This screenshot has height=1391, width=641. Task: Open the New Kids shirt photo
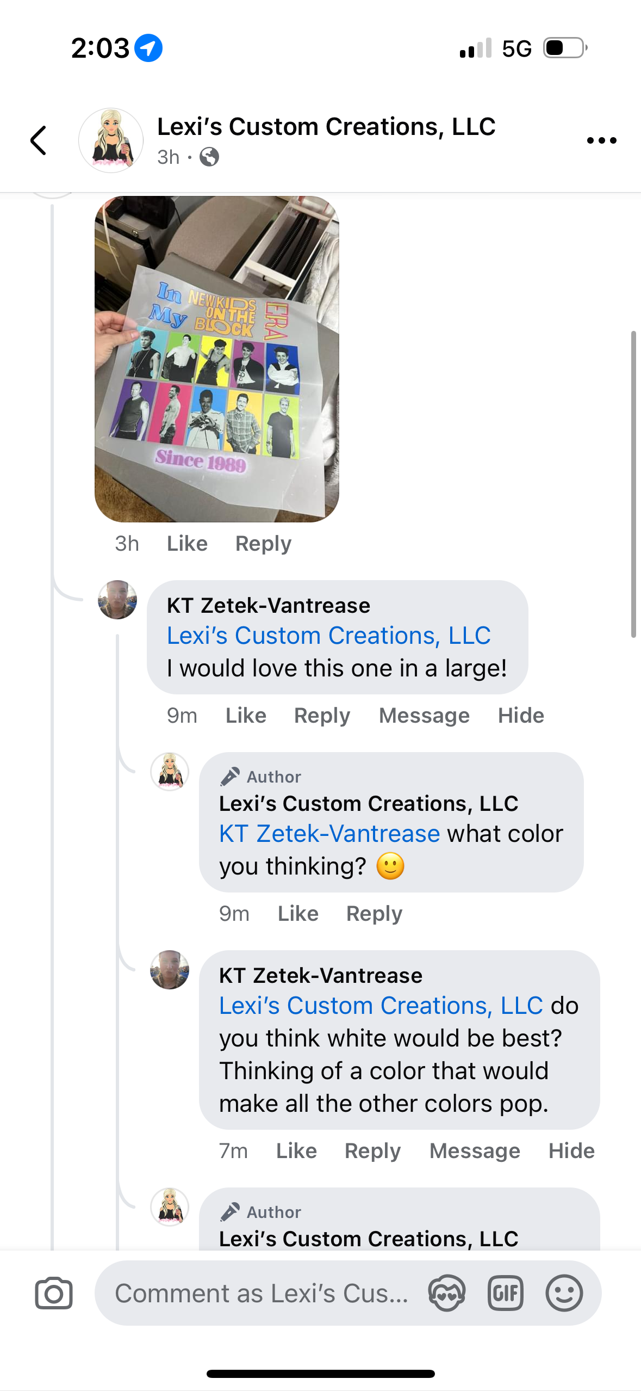coord(216,359)
